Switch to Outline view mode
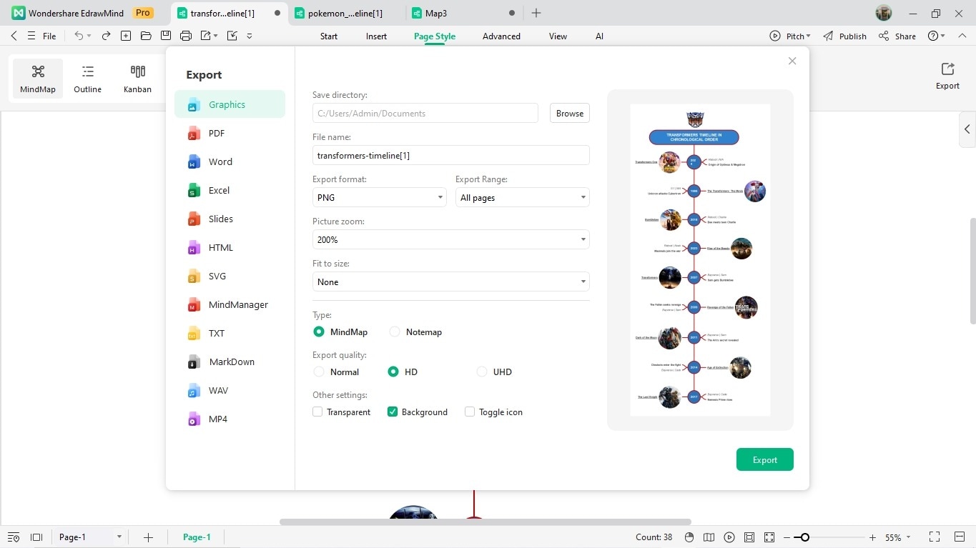 [x=87, y=79]
